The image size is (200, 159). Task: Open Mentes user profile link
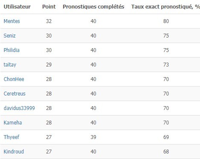coord(12,21)
